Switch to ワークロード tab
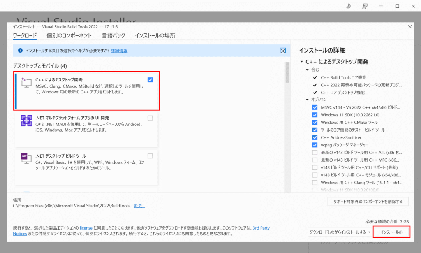The width and height of the screenshot is (421, 253). coord(25,35)
